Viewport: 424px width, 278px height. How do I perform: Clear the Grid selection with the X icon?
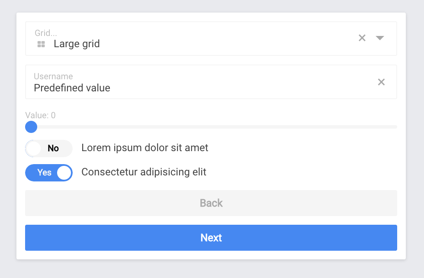[x=362, y=38]
